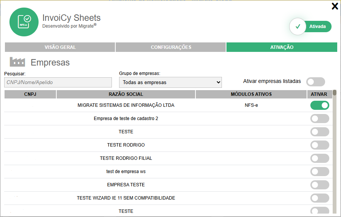341x217 pixels.
Task: Click the factory icon beside Empresas
Action: pyautogui.click(x=17, y=62)
